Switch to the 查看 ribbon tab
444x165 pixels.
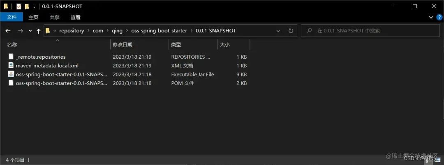pyautogui.click(x=75, y=17)
